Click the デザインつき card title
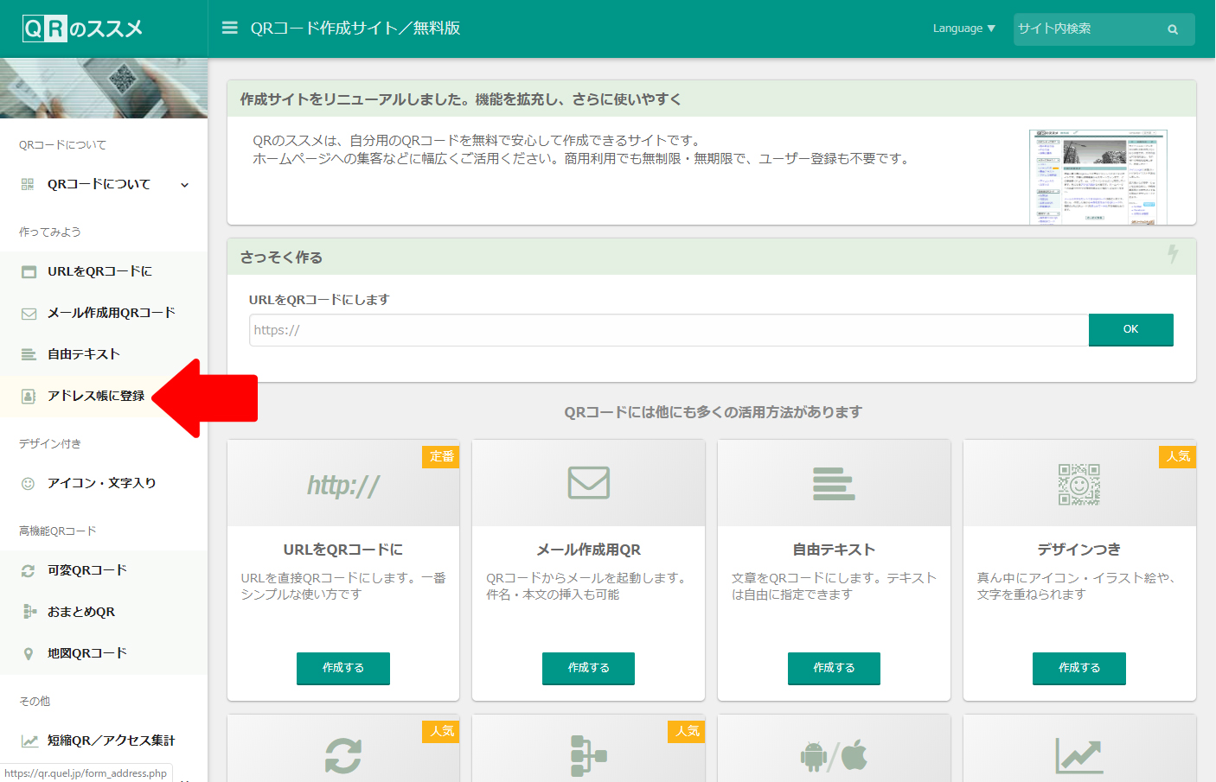Viewport: 1216px width, 782px height. [x=1079, y=550]
